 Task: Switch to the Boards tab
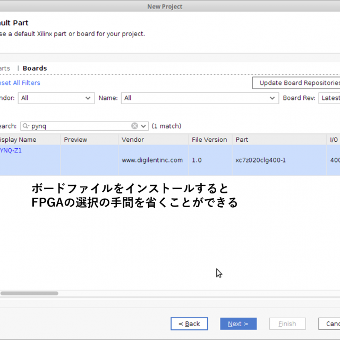(35, 69)
